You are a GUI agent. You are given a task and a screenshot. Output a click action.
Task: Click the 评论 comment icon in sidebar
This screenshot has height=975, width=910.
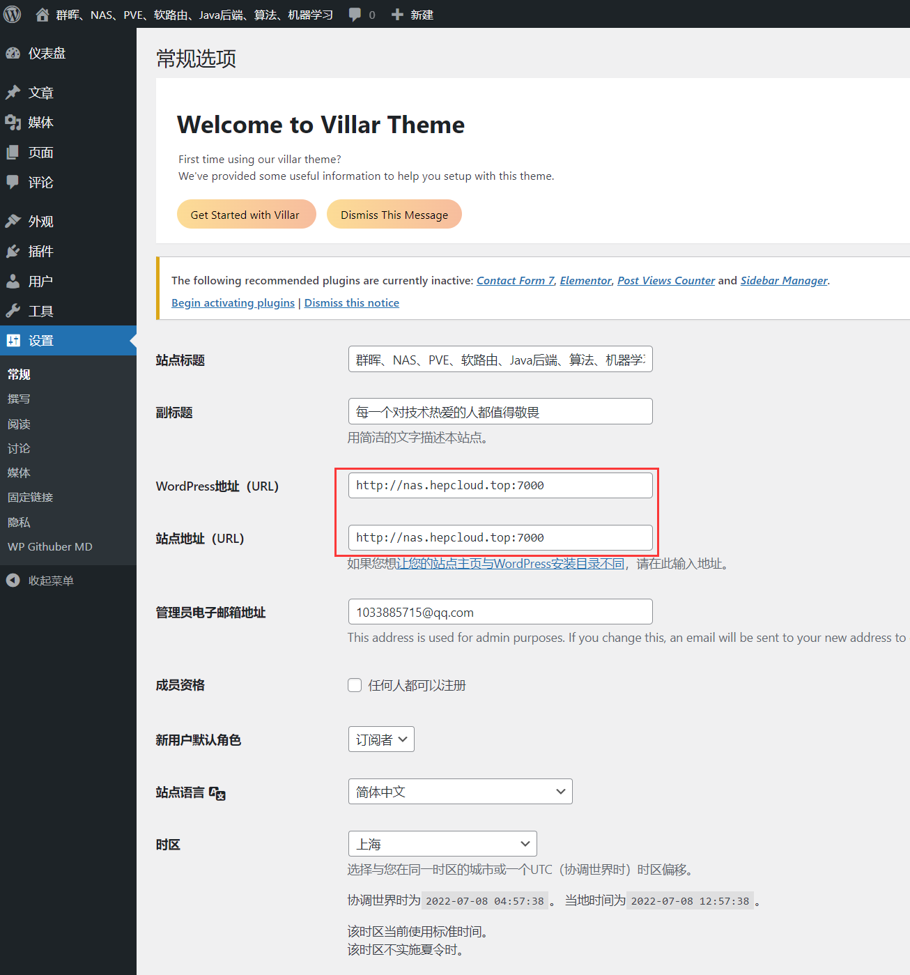click(x=13, y=182)
